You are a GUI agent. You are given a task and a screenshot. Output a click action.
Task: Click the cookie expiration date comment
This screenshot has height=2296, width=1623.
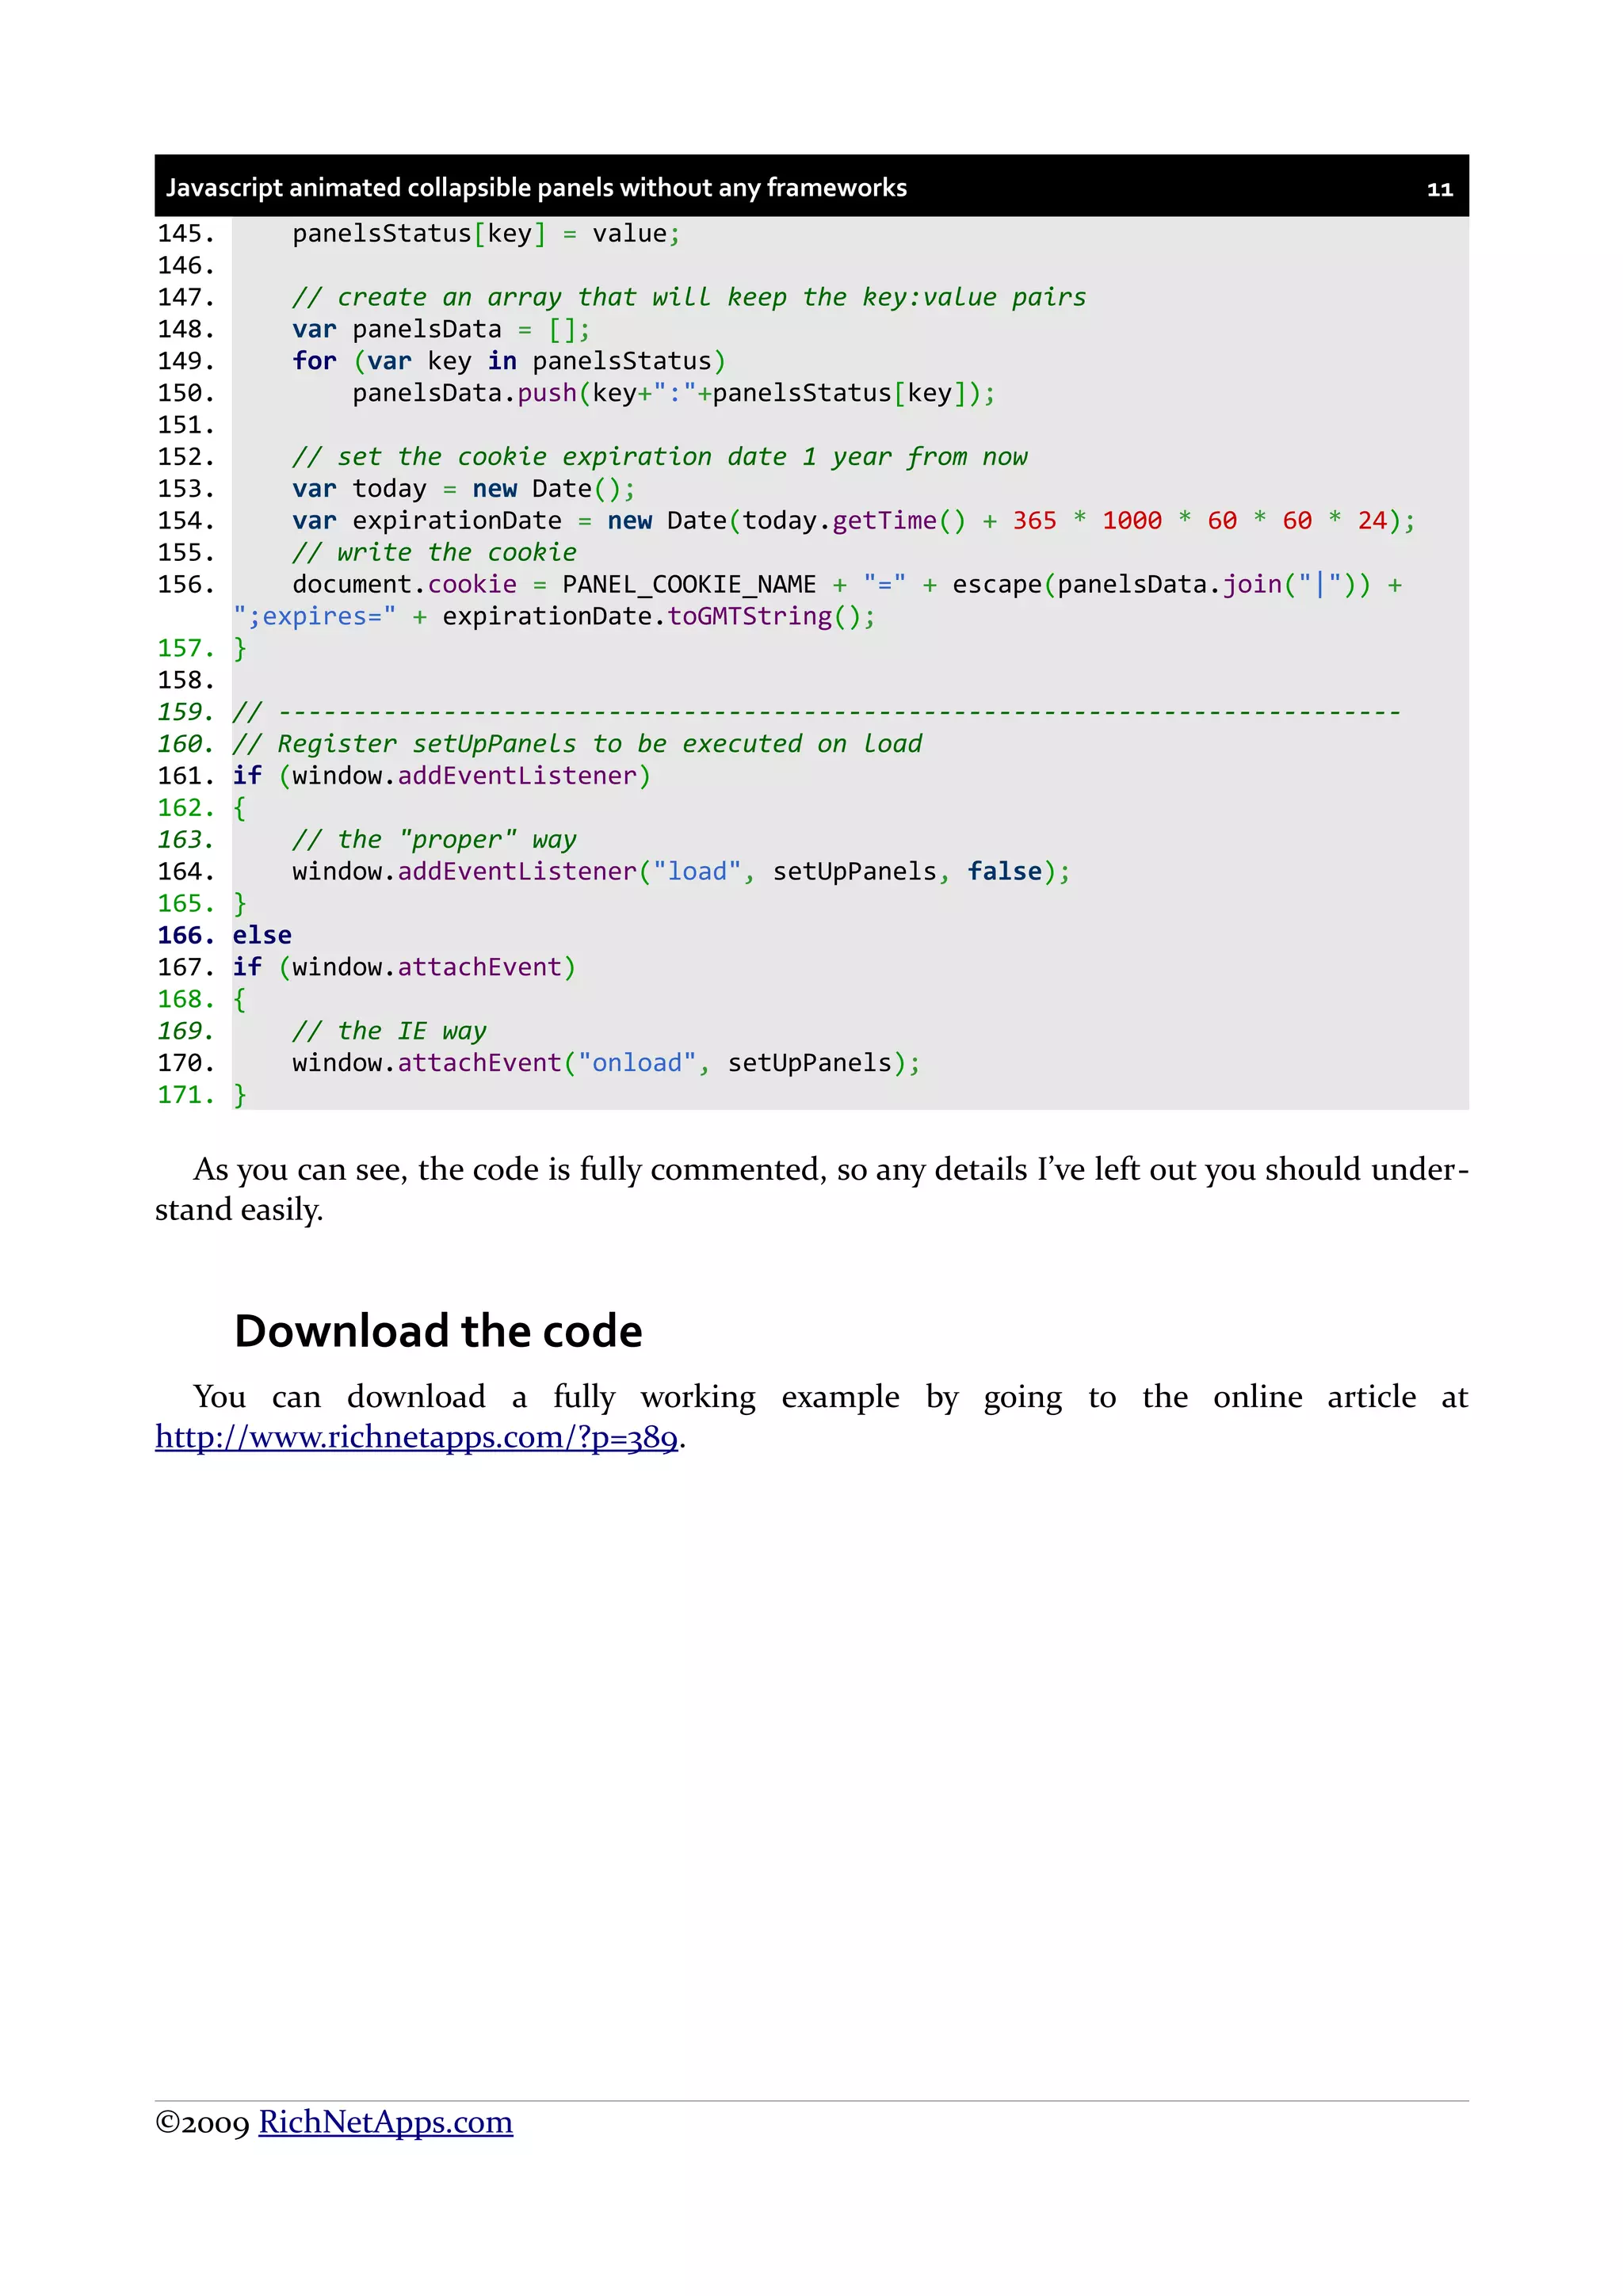pos(658,457)
